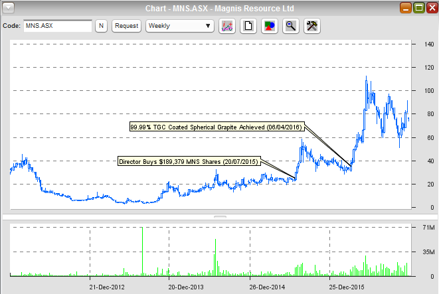Click the splitter handle between price and volume
This screenshot has height=294, width=439.
[220, 217]
